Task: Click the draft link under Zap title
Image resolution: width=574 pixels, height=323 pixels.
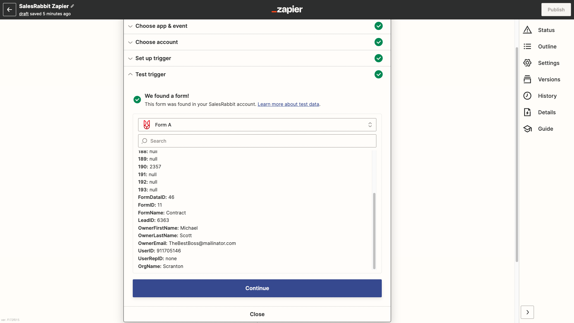Action: (x=24, y=14)
